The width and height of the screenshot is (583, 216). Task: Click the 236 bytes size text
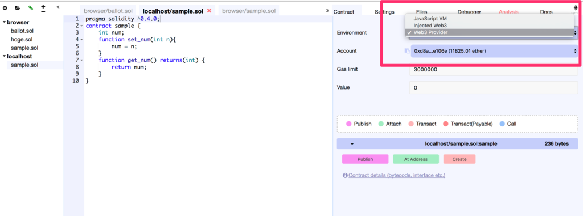[x=556, y=144]
